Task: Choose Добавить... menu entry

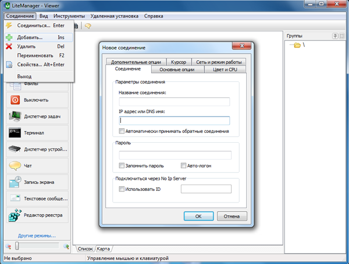Action: tap(39, 38)
